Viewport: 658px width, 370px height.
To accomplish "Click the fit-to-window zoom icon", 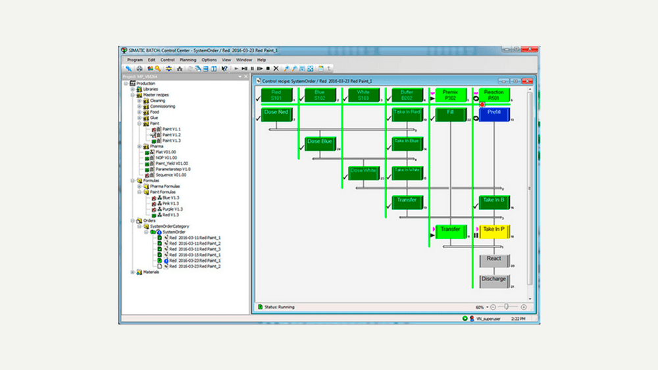I will [x=310, y=68].
